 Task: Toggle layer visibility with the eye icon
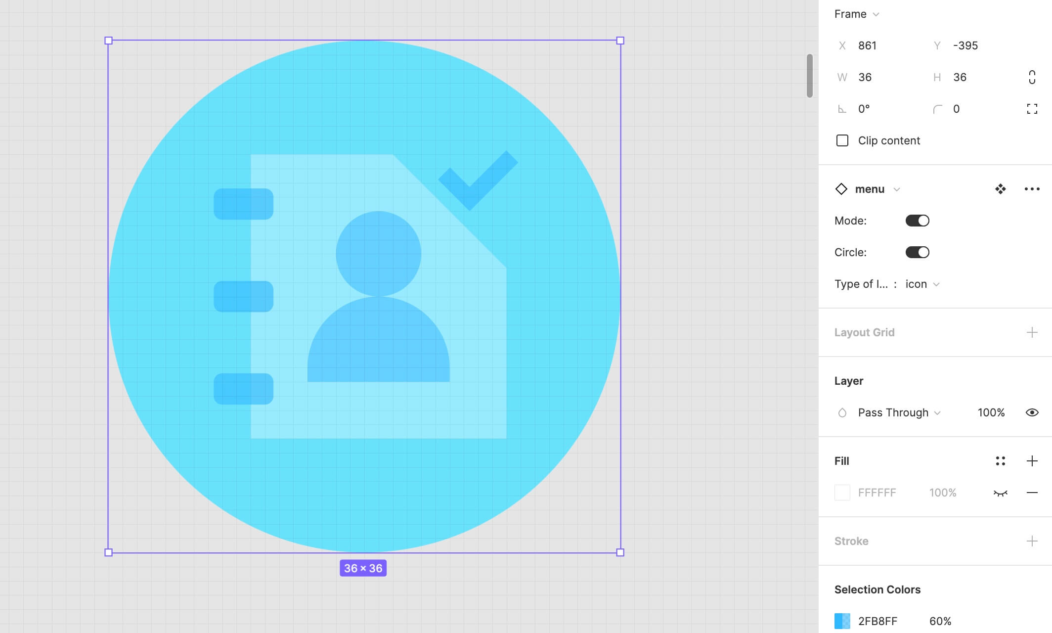click(1032, 412)
